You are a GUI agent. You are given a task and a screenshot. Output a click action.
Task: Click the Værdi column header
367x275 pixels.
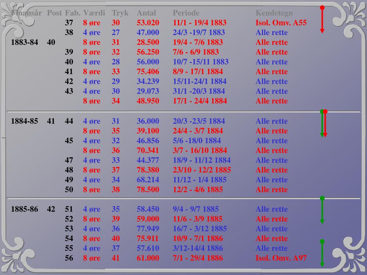[94, 13]
